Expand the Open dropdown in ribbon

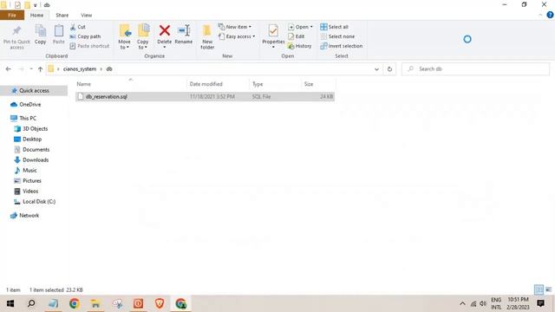pos(301,27)
